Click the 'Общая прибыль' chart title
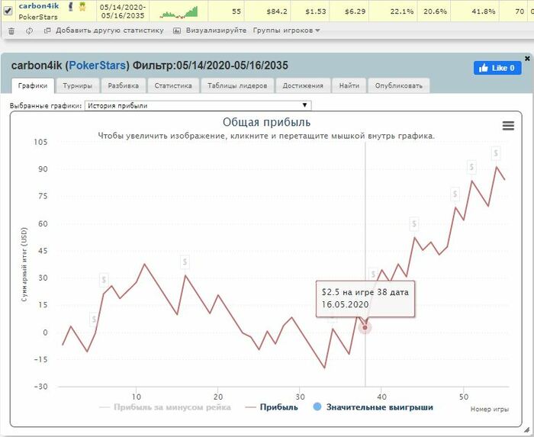 point(266,122)
